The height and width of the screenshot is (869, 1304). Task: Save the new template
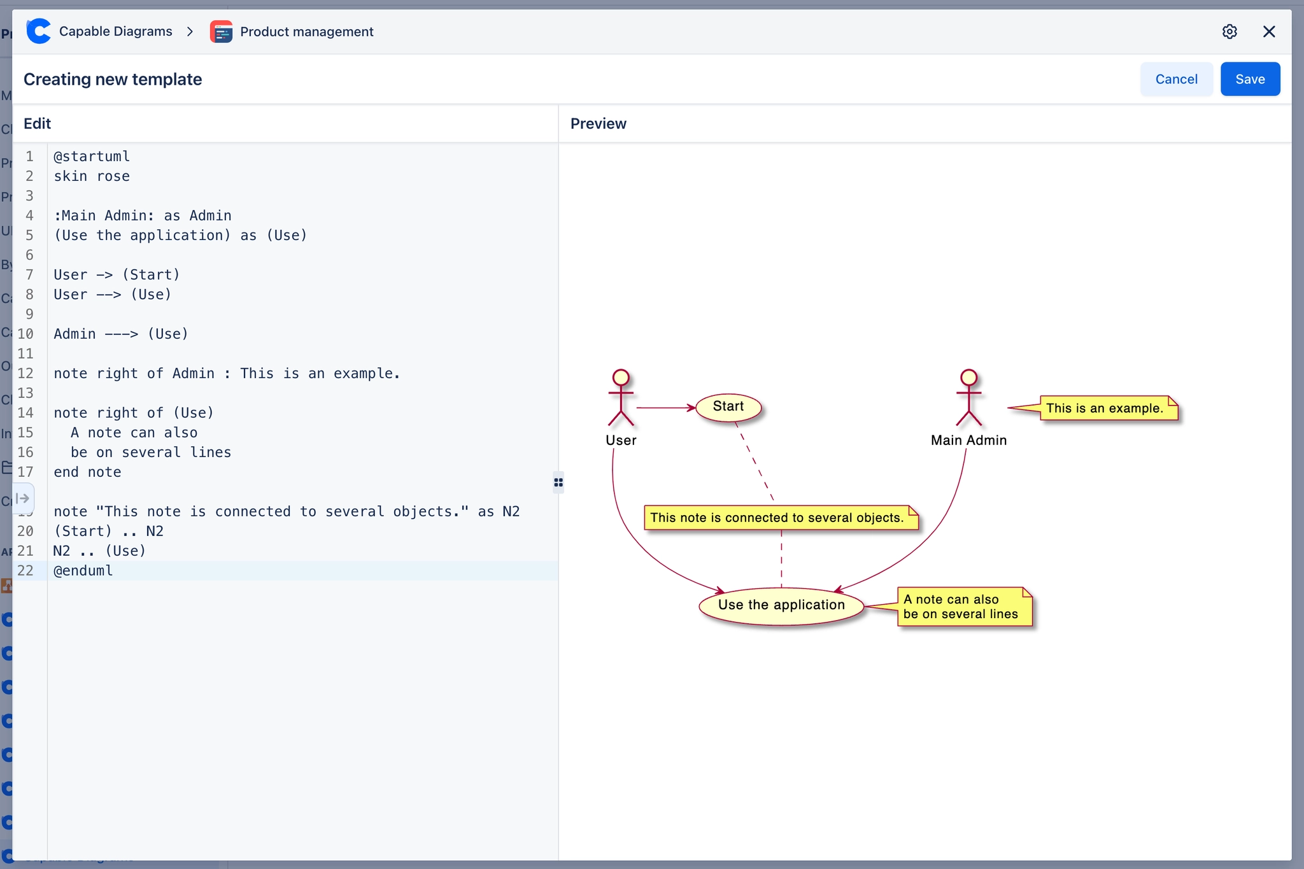pos(1249,78)
